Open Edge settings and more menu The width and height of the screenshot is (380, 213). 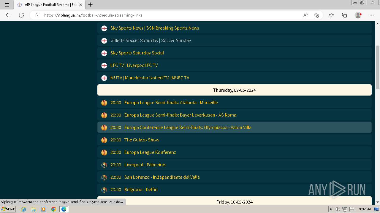tap(372, 15)
